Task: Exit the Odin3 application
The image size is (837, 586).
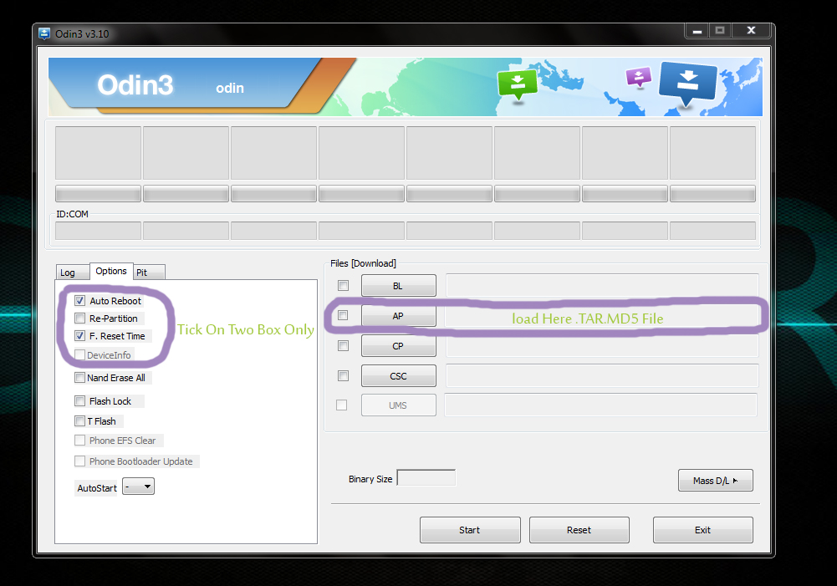Action: tap(703, 530)
